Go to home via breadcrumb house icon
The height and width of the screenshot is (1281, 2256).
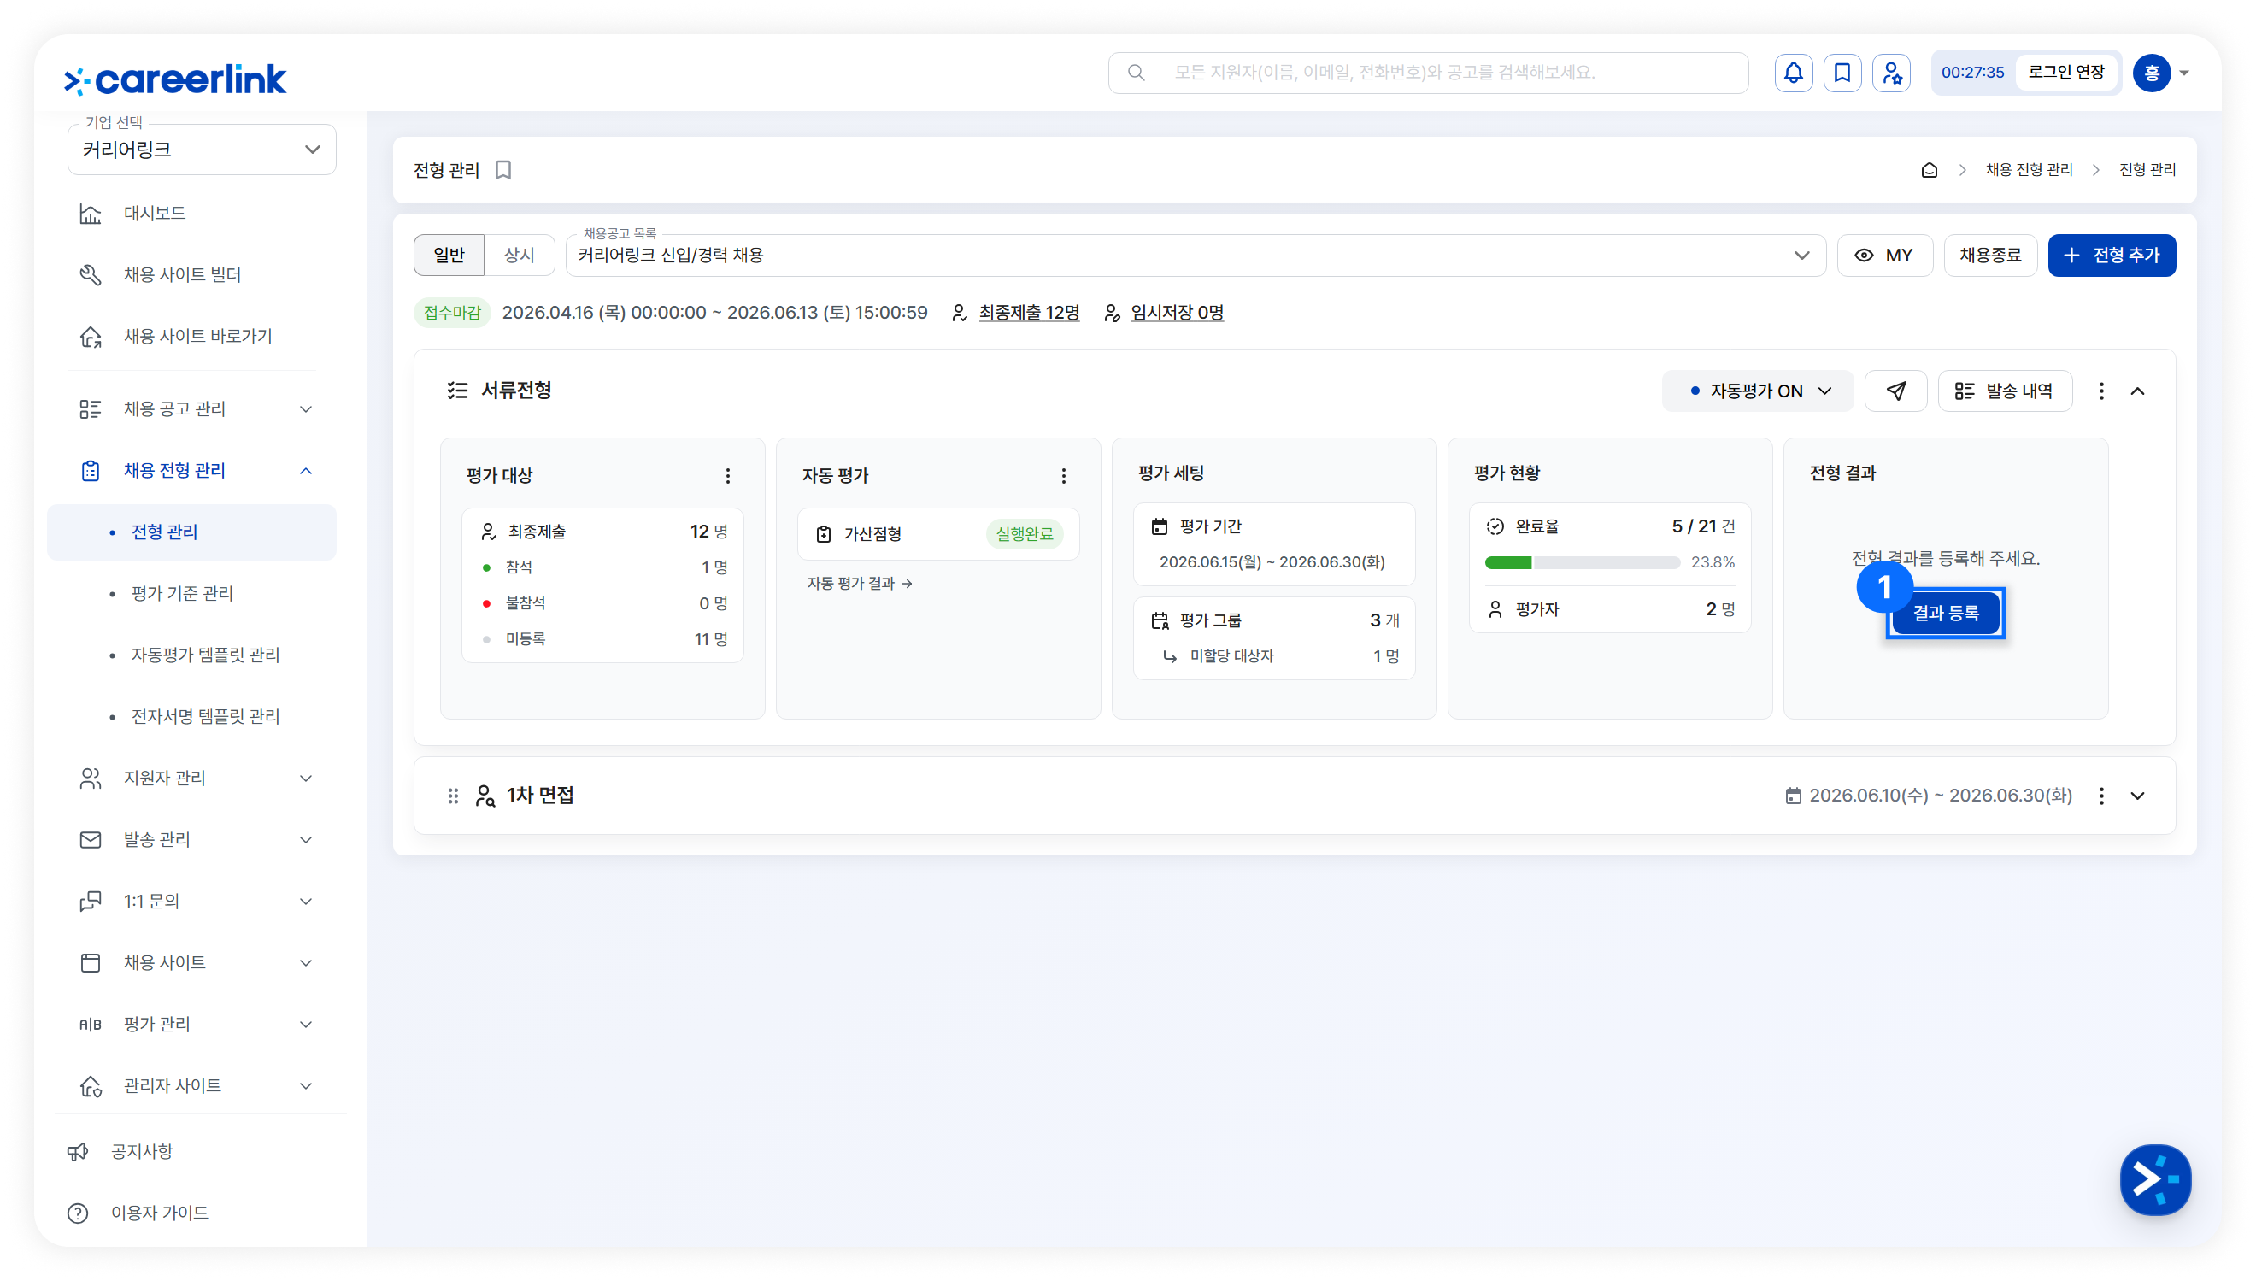1929,170
